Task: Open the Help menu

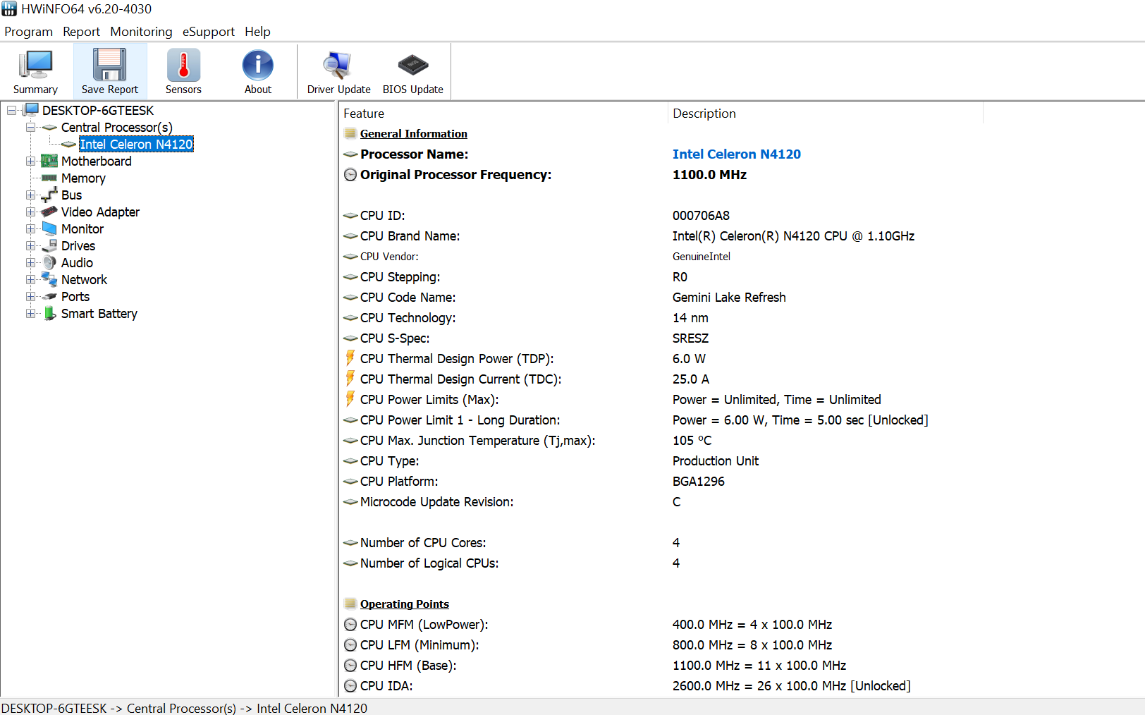Action: coord(257,32)
